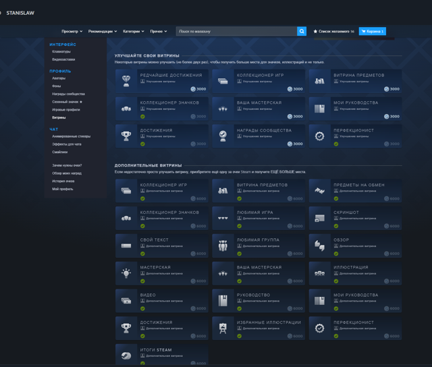Open Анимированные стикеры sidebar item
The image size is (432, 367).
(71, 136)
